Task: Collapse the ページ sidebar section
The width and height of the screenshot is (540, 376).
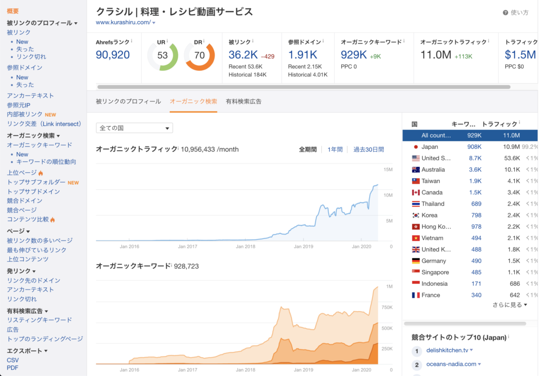Action: [x=28, y=232]
